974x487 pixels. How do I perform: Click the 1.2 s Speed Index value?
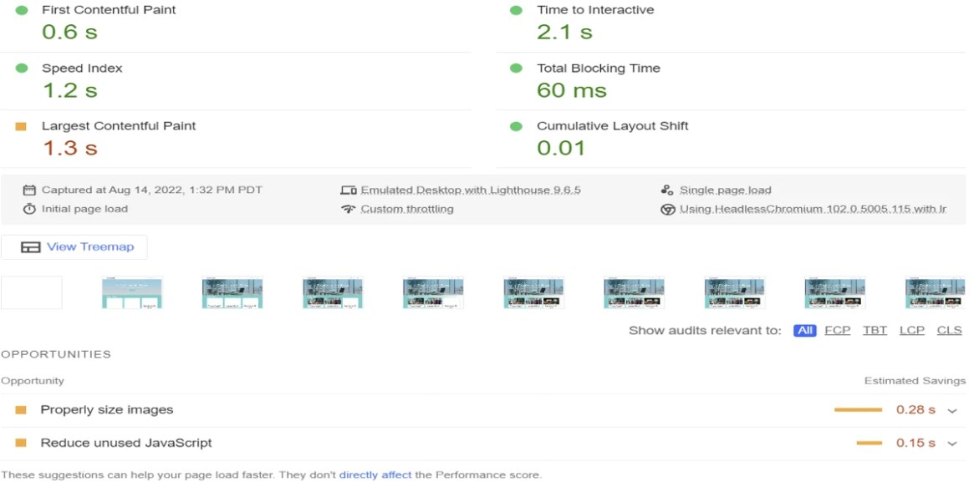69,90
